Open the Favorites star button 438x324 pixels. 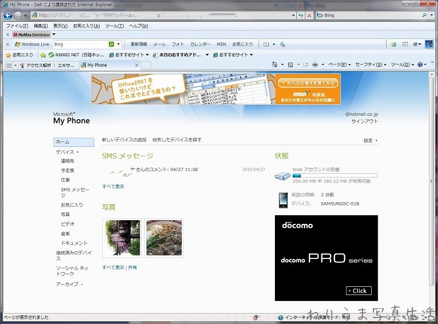[x=20, y=55]
